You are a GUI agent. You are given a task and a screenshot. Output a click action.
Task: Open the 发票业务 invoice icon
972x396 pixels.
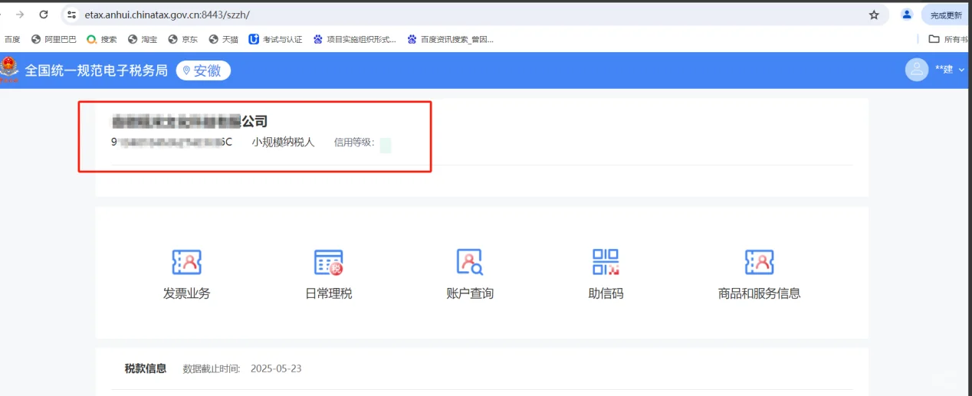coord(186,262)
